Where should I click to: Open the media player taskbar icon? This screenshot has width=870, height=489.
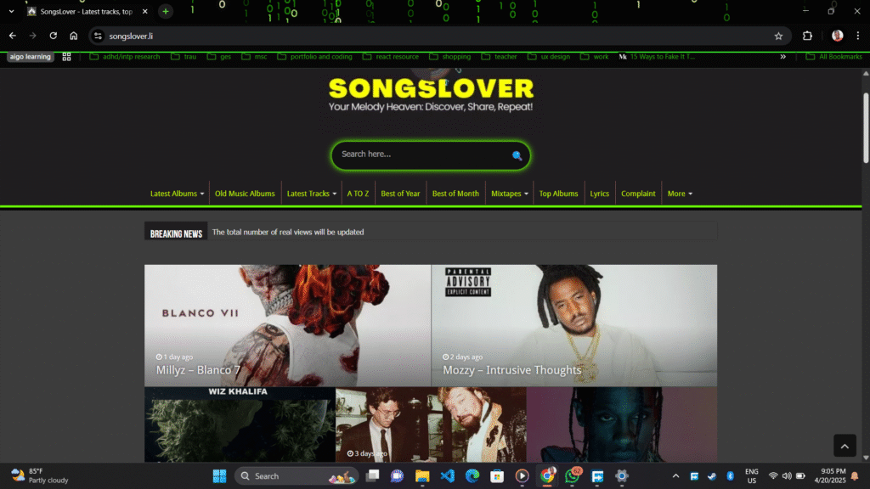tap(523, 475)
